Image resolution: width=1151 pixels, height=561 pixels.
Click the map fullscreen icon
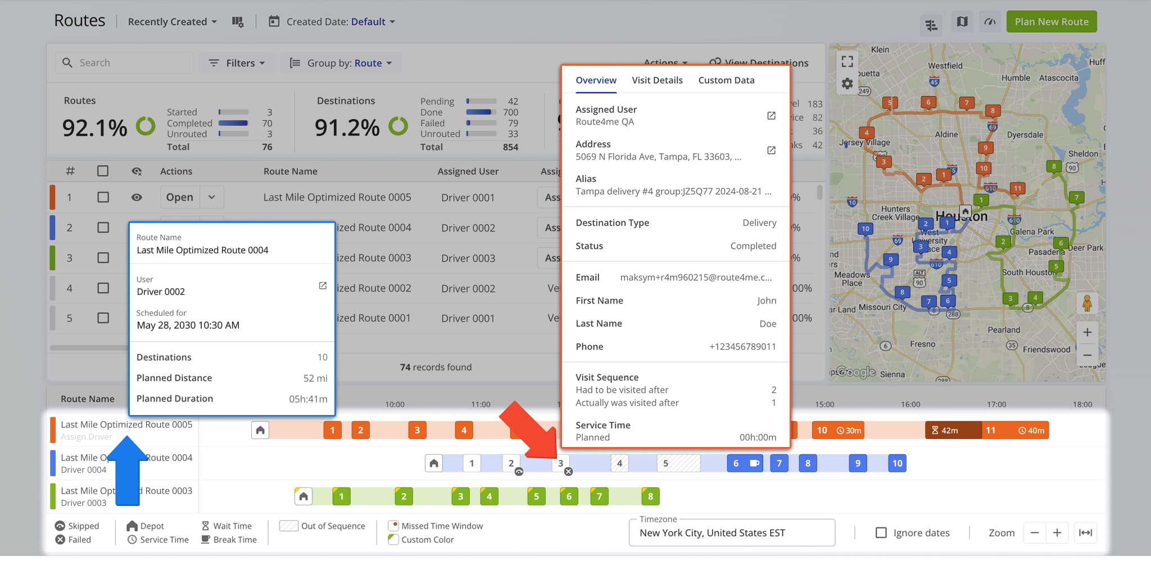(847, 61)
